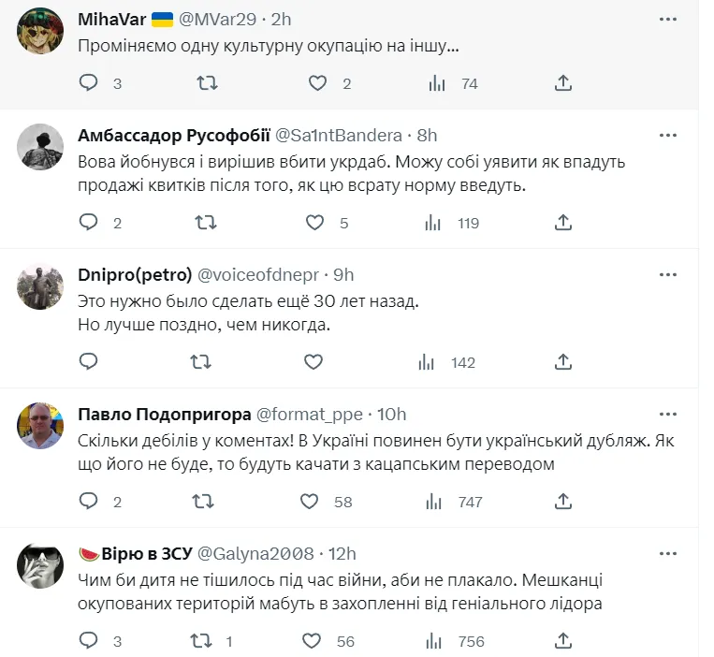Like the Dnipro(petro) tweet
This screenshot has width=714, height=657.
[x=313, y=362]
